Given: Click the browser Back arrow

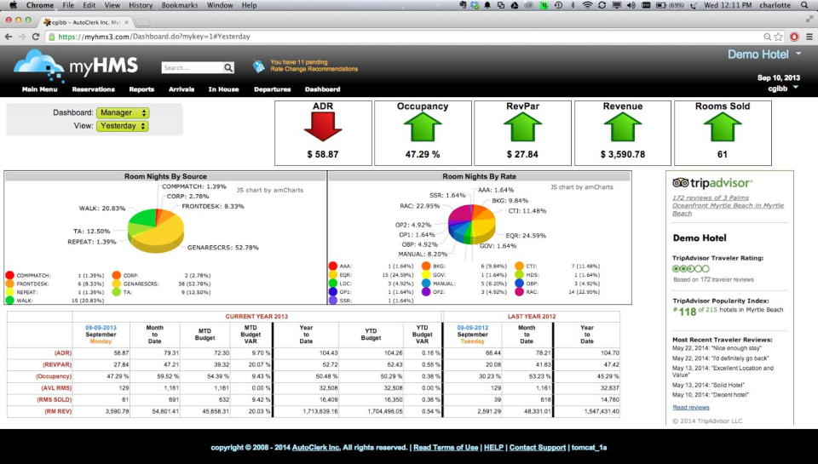Looking at the screenshot, I should [9, 37].
